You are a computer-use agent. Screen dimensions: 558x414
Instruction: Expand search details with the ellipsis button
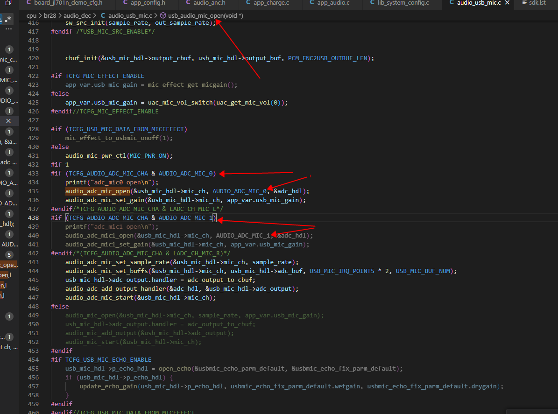coord(8,29)
